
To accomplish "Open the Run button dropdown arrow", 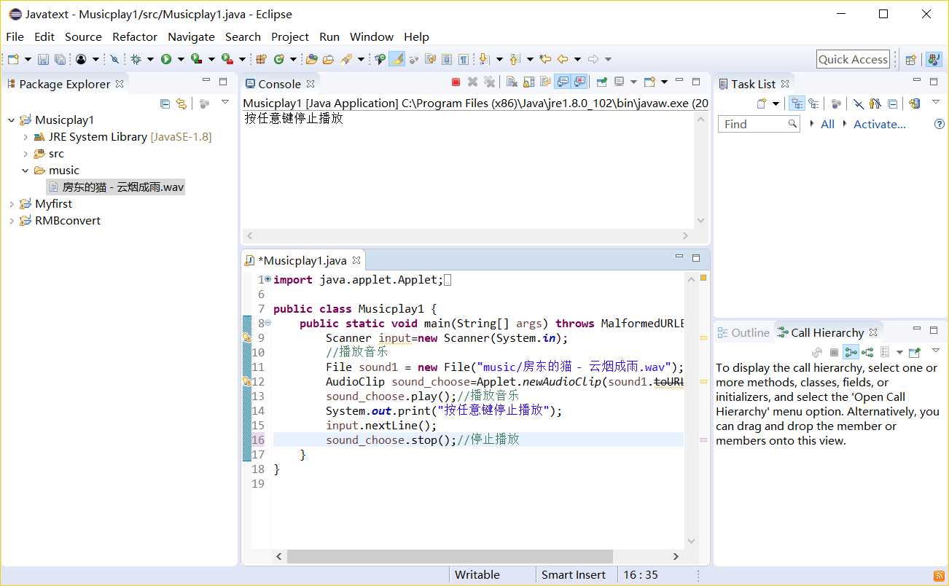I will coord(181,59).
